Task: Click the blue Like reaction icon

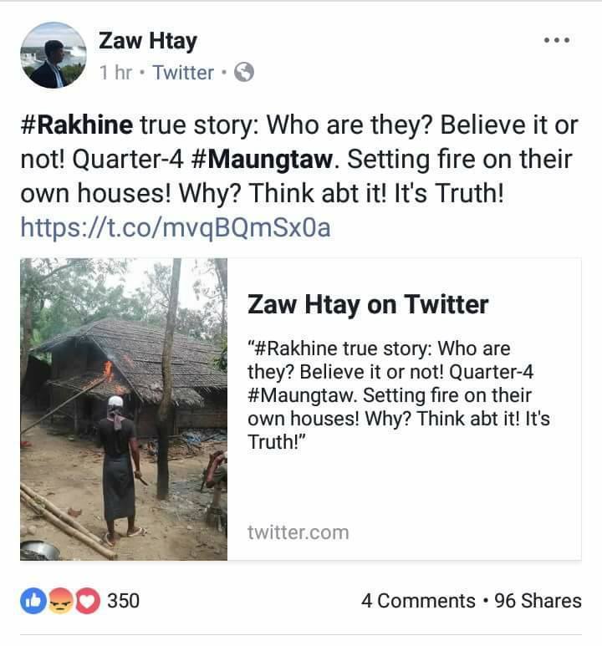Action: [x=33, y=601]
